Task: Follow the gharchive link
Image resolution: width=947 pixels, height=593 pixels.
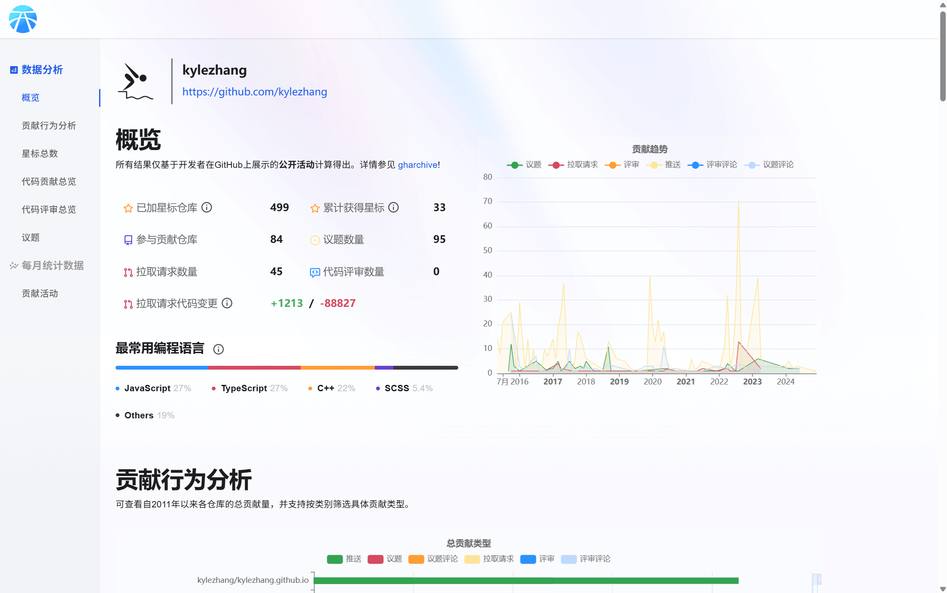Action: tap(418, 165)
